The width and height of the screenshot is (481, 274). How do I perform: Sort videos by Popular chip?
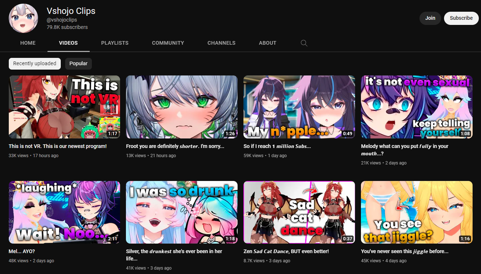point(78,63)
